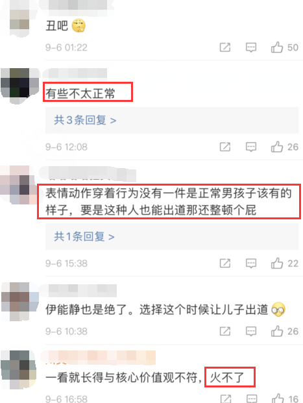Viewport: 303px width, 403px height.
Task: Click the comment icon on the 9-6 15:38 post
Action: pos(251,263)
